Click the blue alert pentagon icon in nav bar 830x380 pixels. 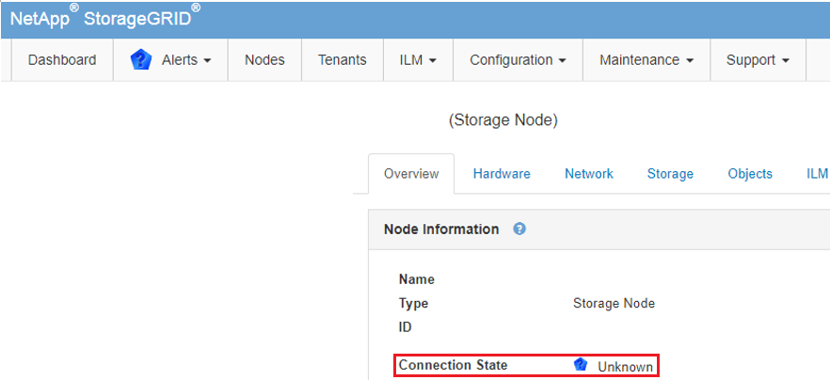[141, 60]
